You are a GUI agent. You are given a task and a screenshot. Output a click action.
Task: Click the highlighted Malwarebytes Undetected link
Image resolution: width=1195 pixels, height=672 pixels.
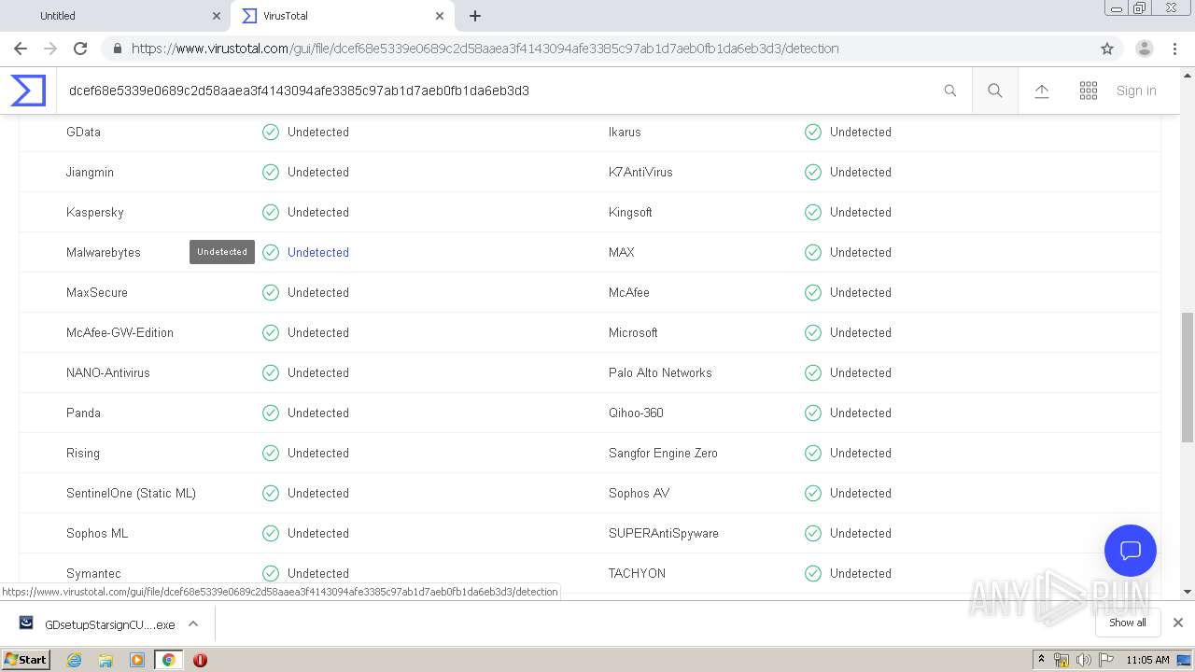click(318, 252)
